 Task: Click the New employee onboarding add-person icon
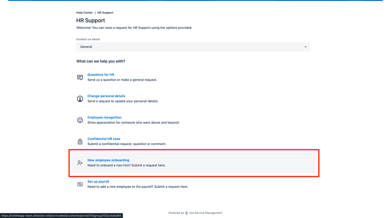[80, 163]
